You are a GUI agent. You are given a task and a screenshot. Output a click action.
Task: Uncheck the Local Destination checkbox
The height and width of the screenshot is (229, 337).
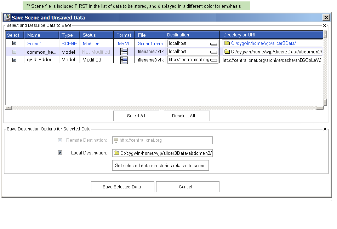(60, 153)
